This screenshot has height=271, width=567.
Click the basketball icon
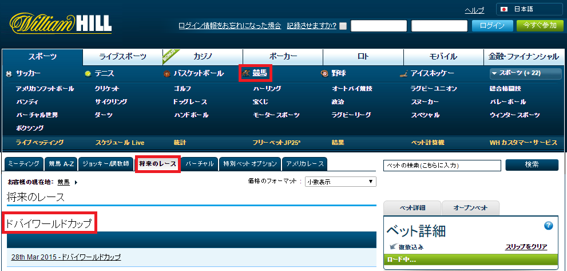(x=166, y=73)
